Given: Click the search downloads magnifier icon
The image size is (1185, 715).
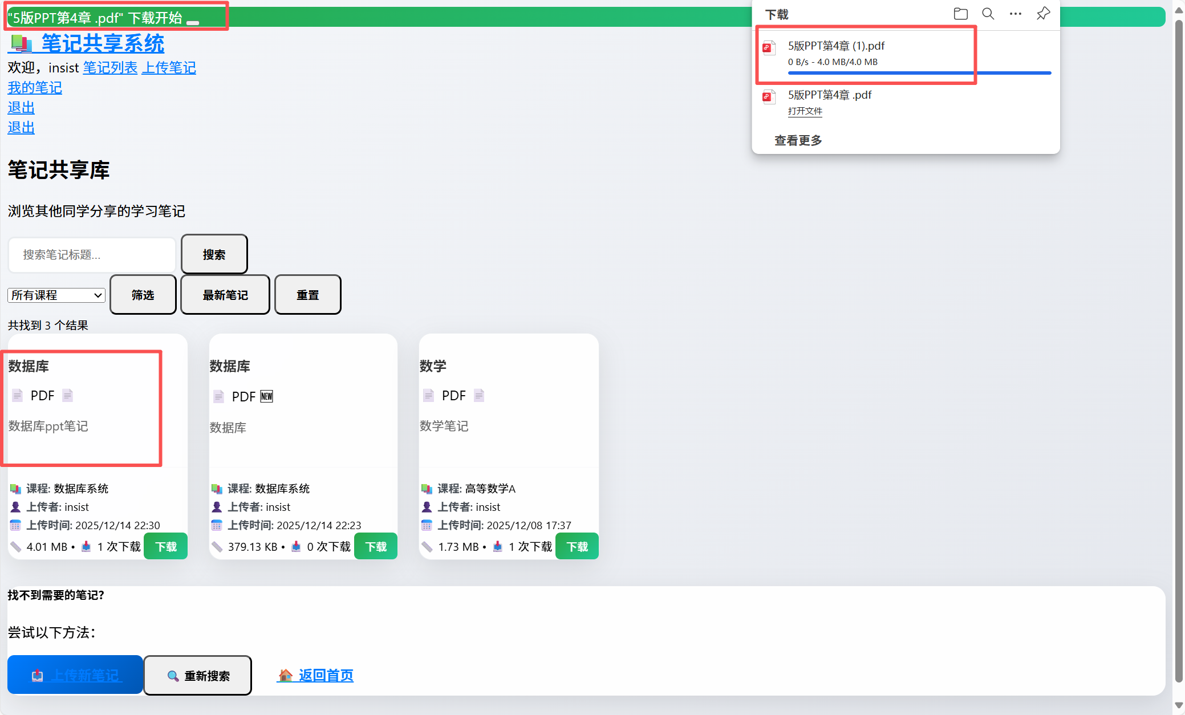Looking at the screenshot, I should pos(988,14).
